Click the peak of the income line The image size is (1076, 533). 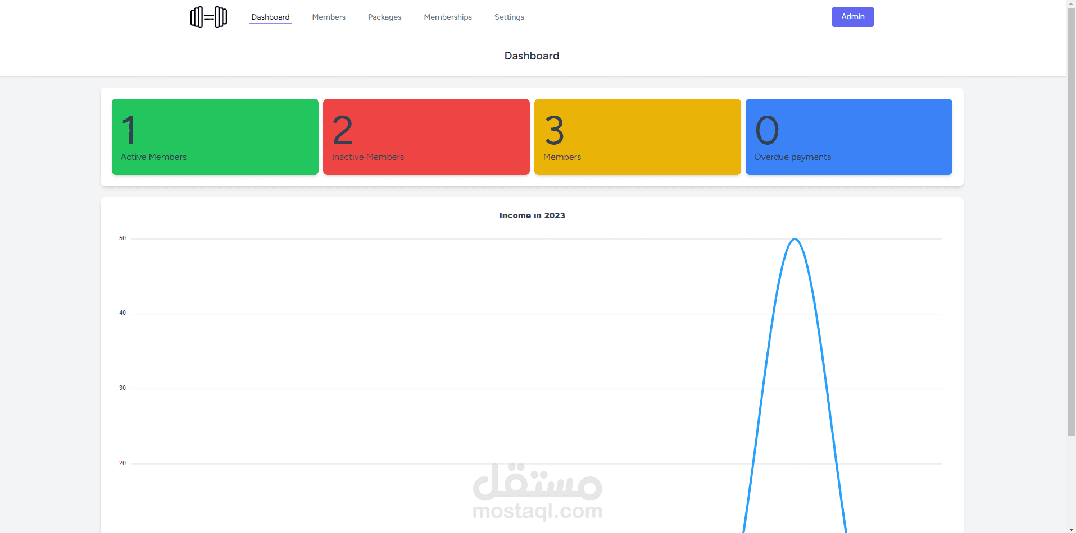pos(795,240)
